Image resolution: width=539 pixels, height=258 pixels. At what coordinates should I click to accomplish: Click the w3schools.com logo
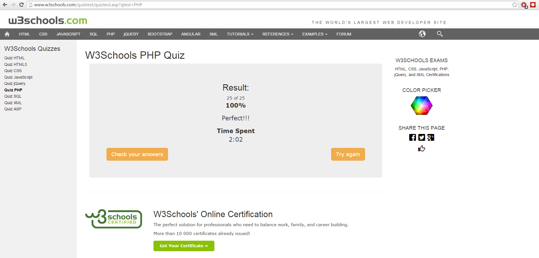(x=48, y=20)
